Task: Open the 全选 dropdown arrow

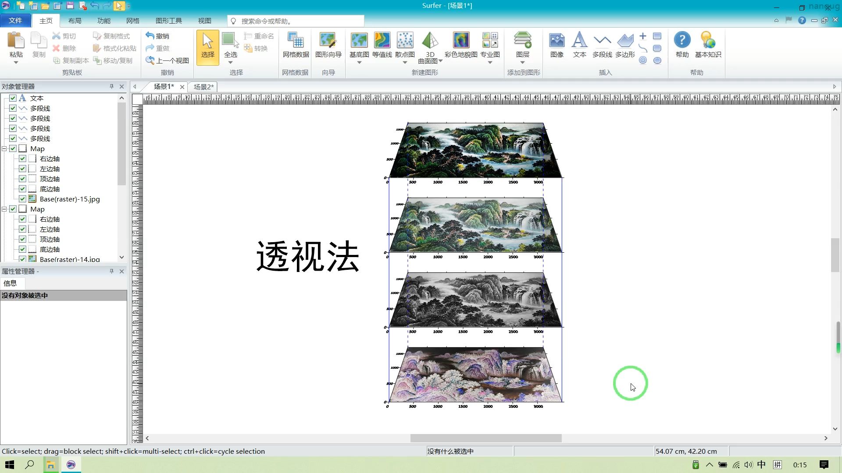Action: (230, 63)
